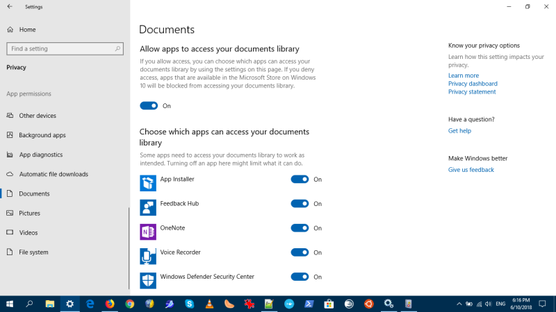
Task: Open Ubuntu app from taskbar
Action: (369, 304)
